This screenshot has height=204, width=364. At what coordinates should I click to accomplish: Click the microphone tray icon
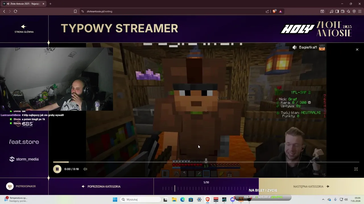click(335, 199)
